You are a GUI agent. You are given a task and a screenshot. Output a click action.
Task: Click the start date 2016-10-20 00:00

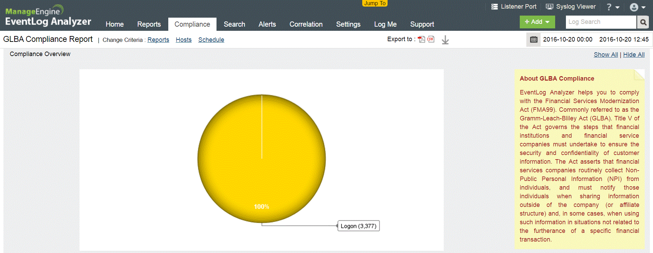568,39
